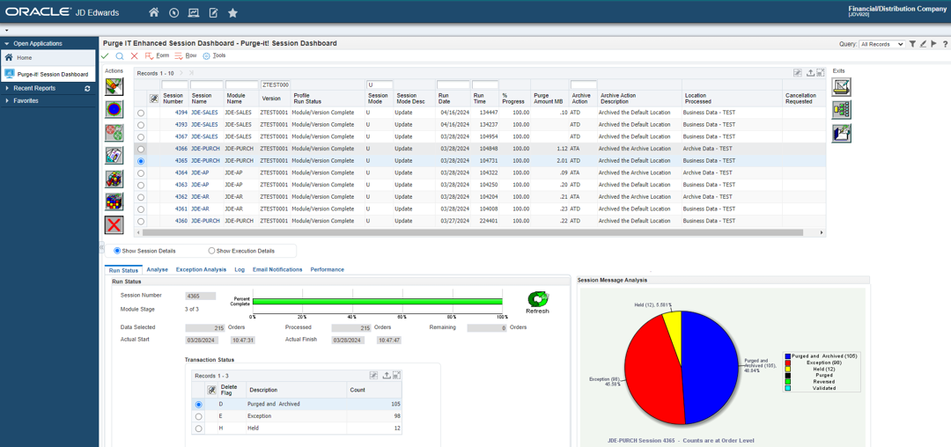Image resolution: width=951 pixels, height=447 pixels.
Task: Click the first icon in the Exits panel
Action: tap(842, 86)
